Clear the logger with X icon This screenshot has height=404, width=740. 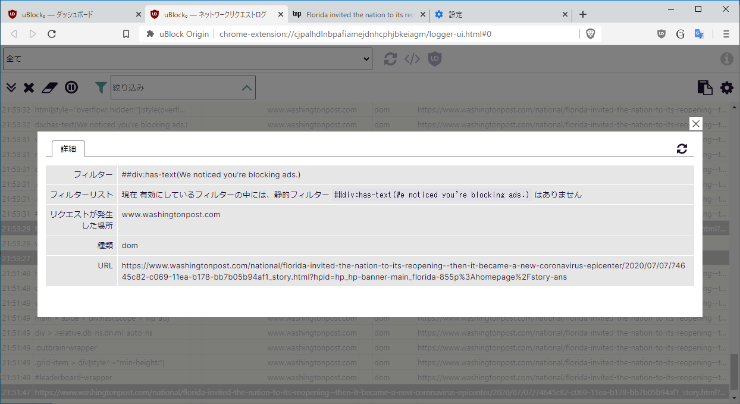tap(29, 87)
